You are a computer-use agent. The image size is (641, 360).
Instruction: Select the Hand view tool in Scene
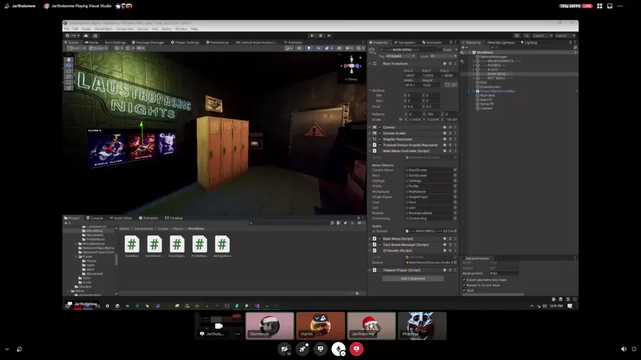point(68,60)
